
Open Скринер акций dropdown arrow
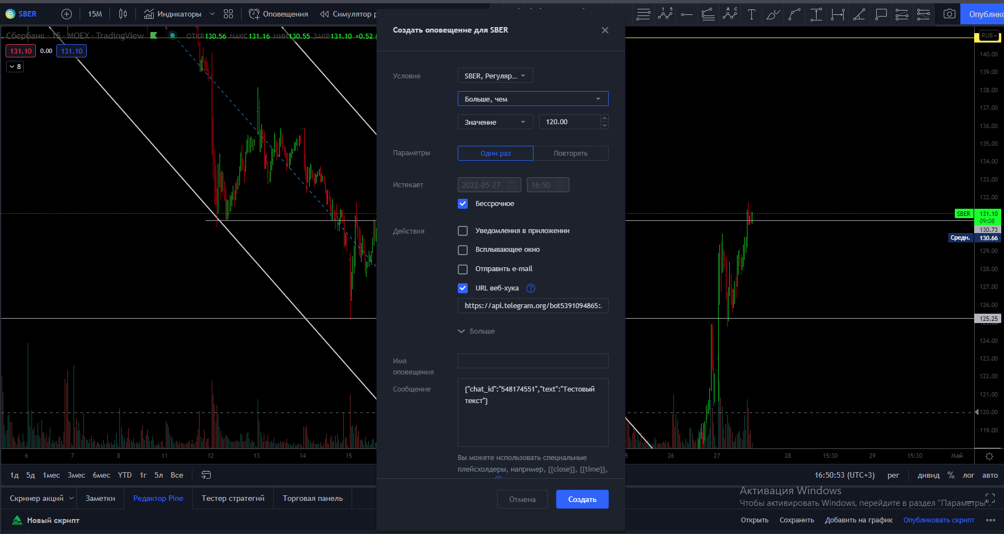[x=71, y=498]
